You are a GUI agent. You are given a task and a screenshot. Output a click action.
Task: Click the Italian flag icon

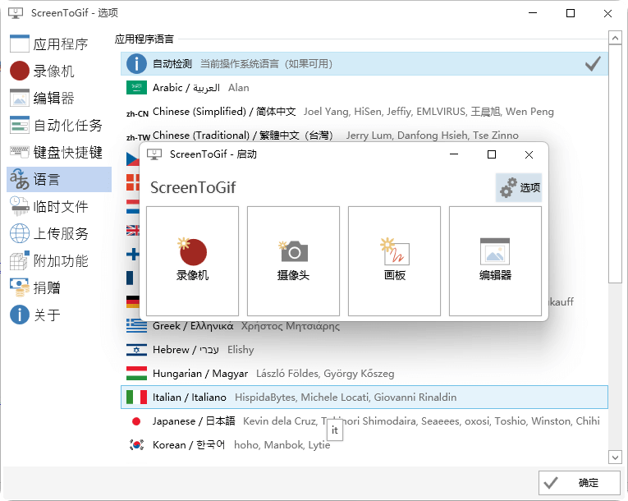click(136, 398)
